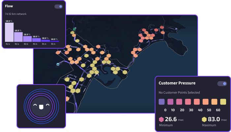The height and width of the screenshot is (132, 231).
Task: Click the Flow panel title
Action: coord(9,6)
